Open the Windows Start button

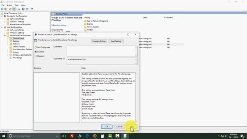pyautogui.click(x=3, y=136)
